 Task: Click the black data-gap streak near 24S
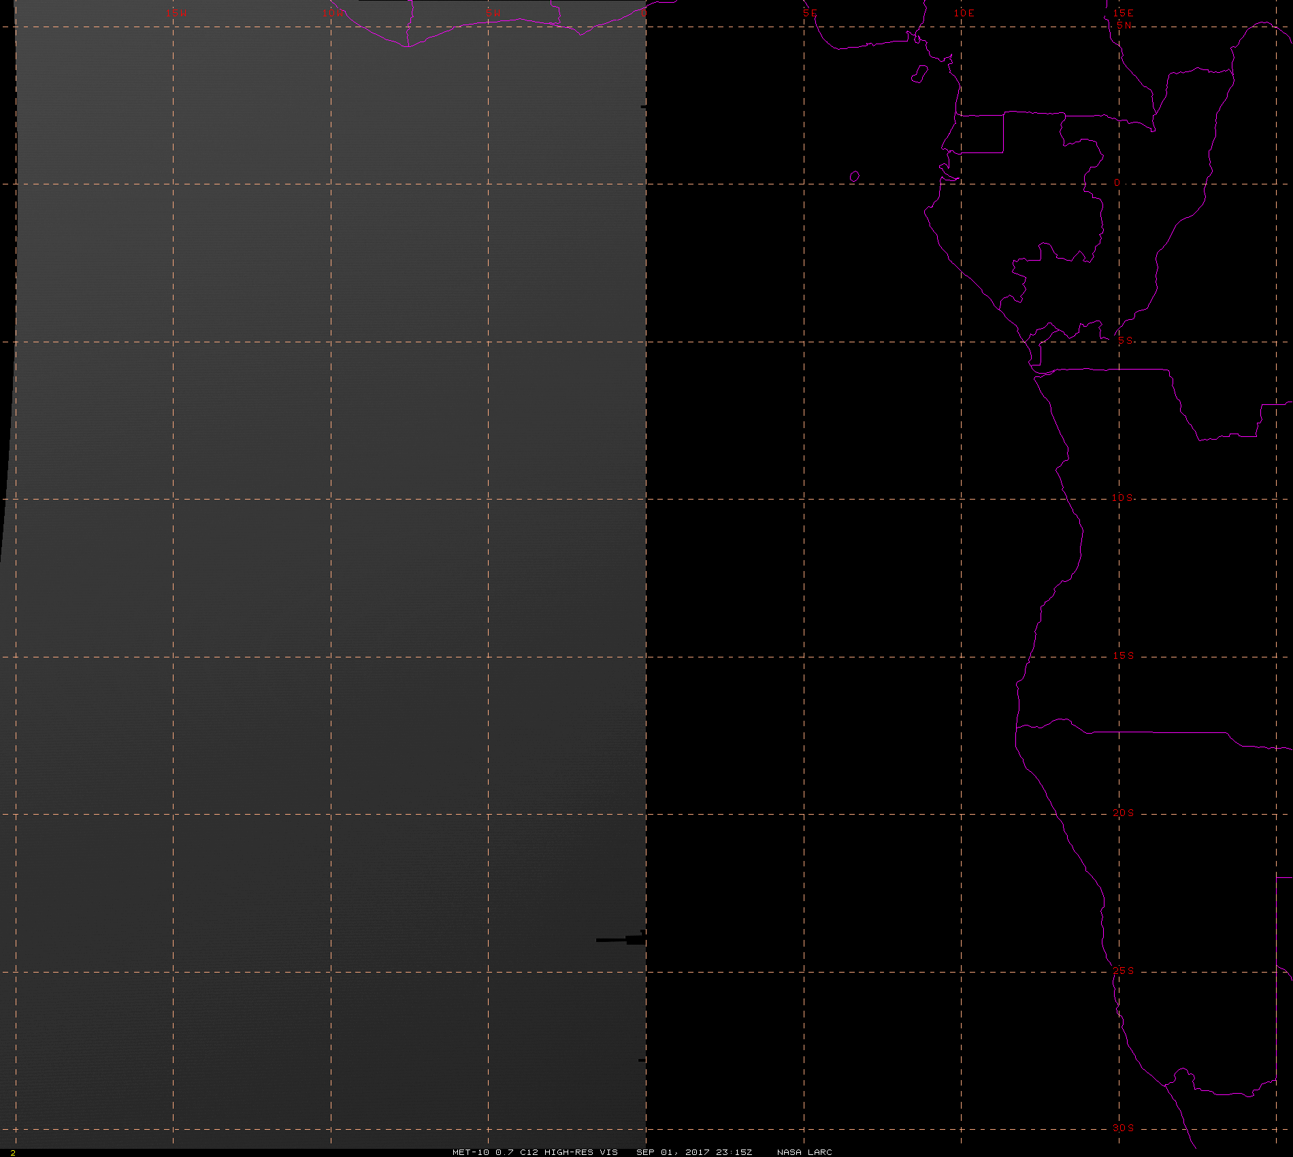click(621, 940)
